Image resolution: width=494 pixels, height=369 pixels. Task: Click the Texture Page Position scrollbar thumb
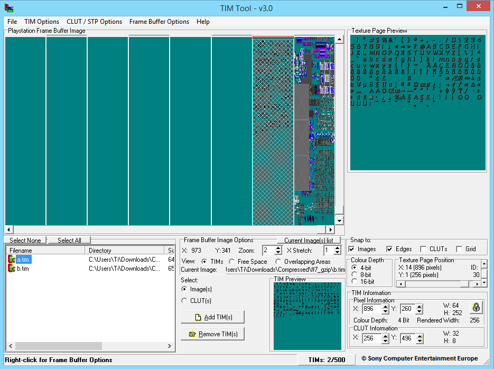(465, 284)
